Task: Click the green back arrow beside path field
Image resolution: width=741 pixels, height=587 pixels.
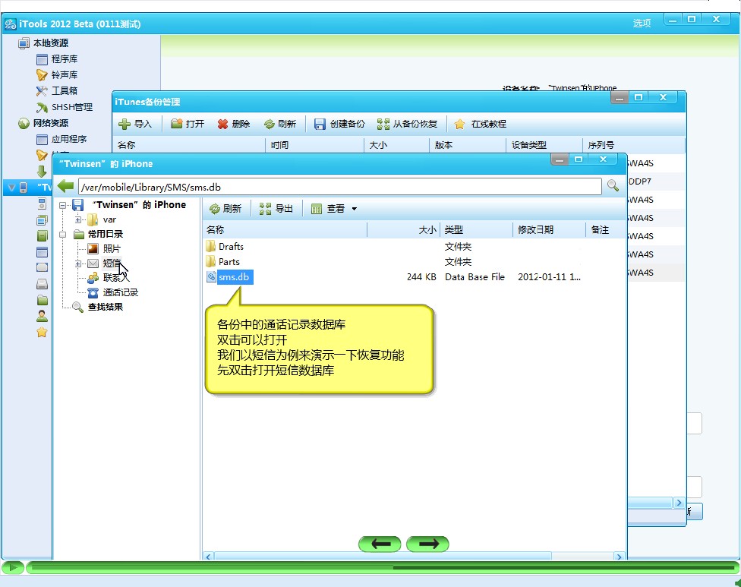Action: (65, 186)
